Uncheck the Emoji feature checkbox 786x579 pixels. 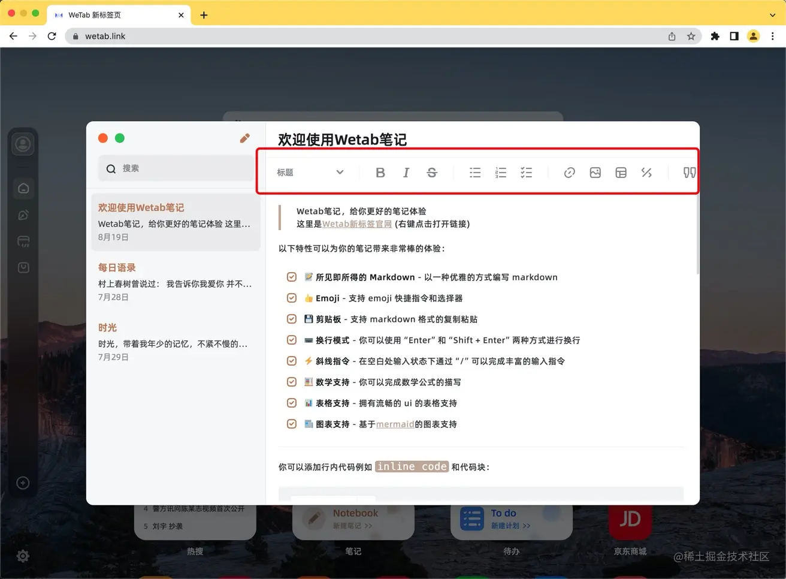click(292, 298)
